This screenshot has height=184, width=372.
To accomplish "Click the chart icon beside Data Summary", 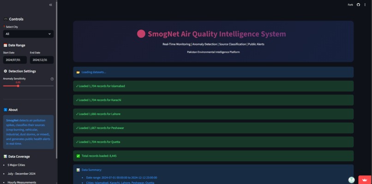I will [78, 170].
